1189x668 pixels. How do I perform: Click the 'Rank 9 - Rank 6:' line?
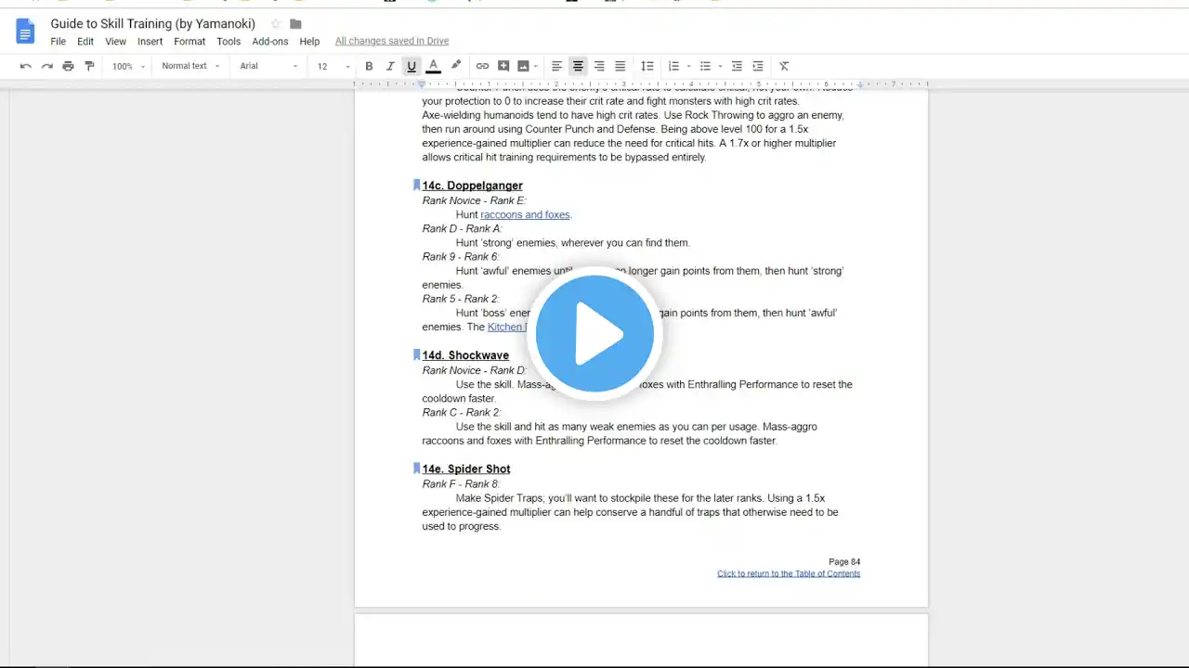[461, 257]
